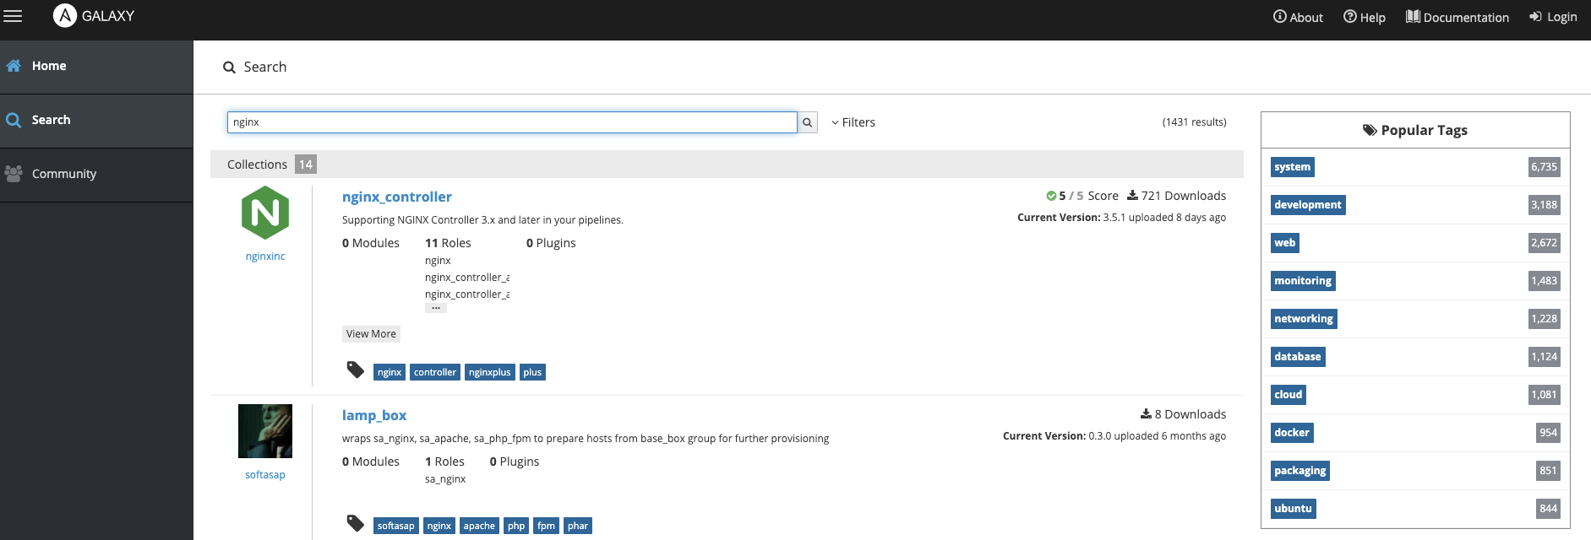The height and width of the screenshot is (540, 1591).
Task: Click the Login link
Action: click(1553, 17)
